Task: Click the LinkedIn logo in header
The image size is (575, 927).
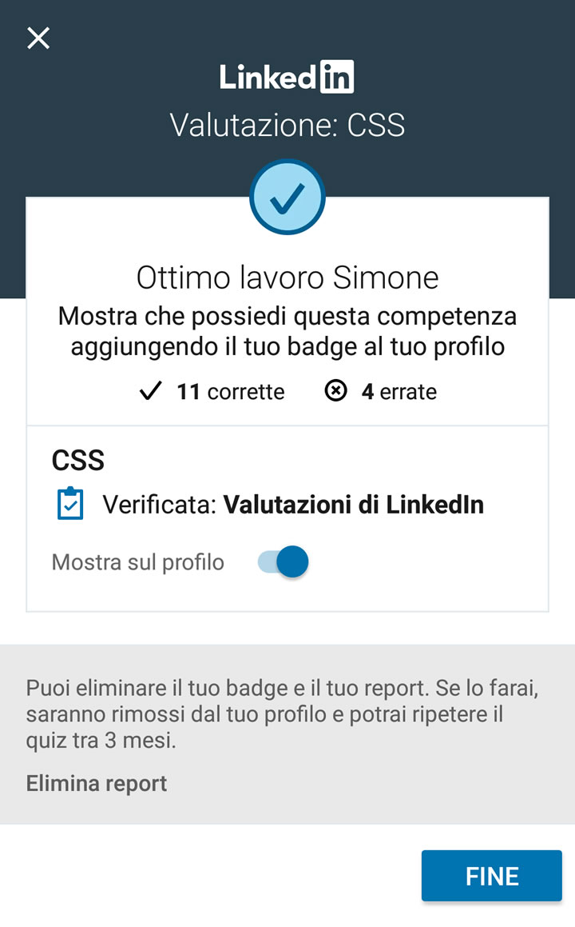Action: pos(287,77)
